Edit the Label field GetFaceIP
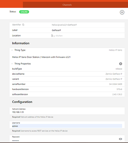The height and width of the screenshot is (143, 128). tap(87, 30)
